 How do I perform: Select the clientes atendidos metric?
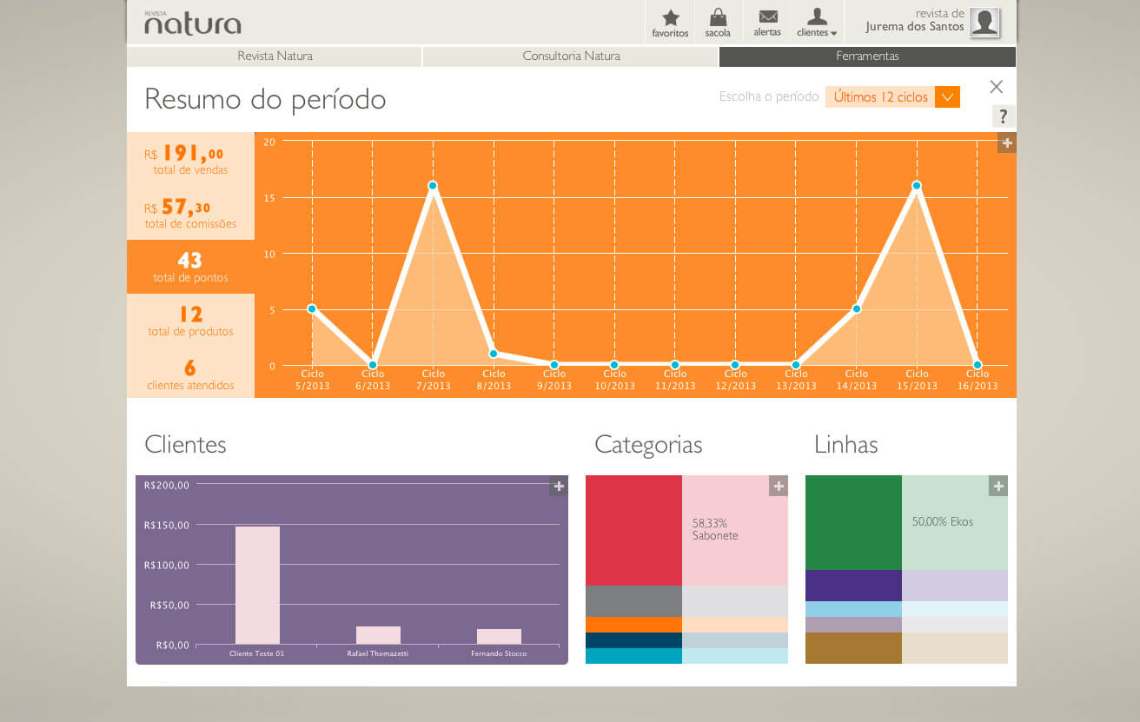tap(190, 374)
